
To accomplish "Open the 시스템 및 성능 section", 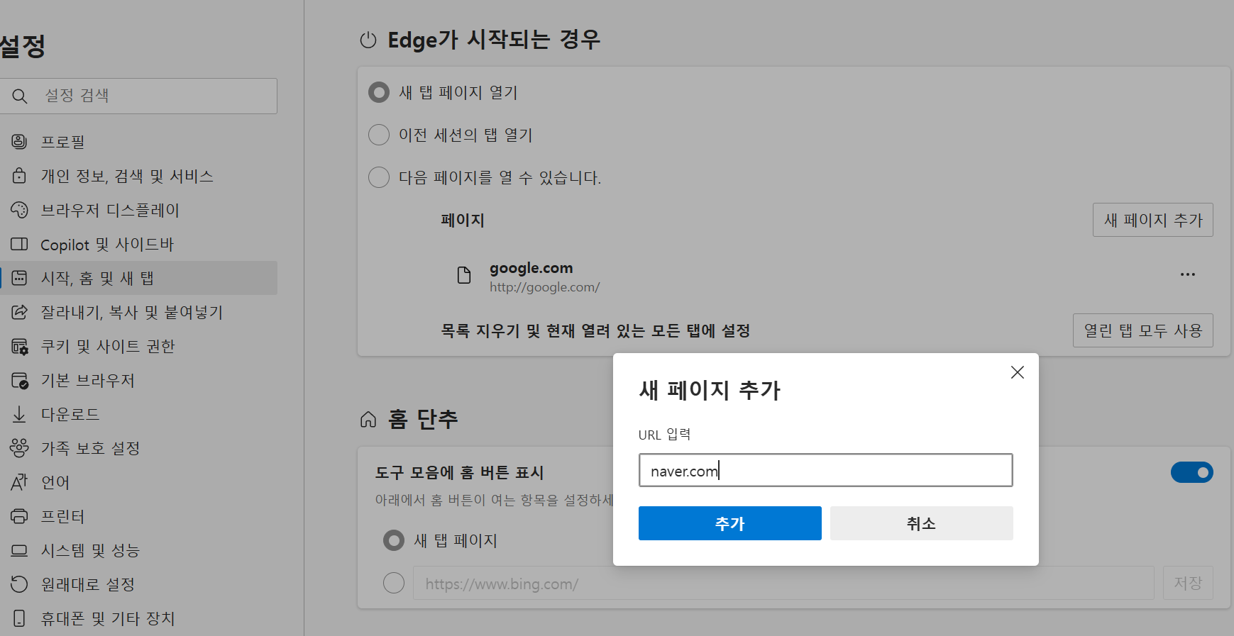I will (x=138, y=550).
